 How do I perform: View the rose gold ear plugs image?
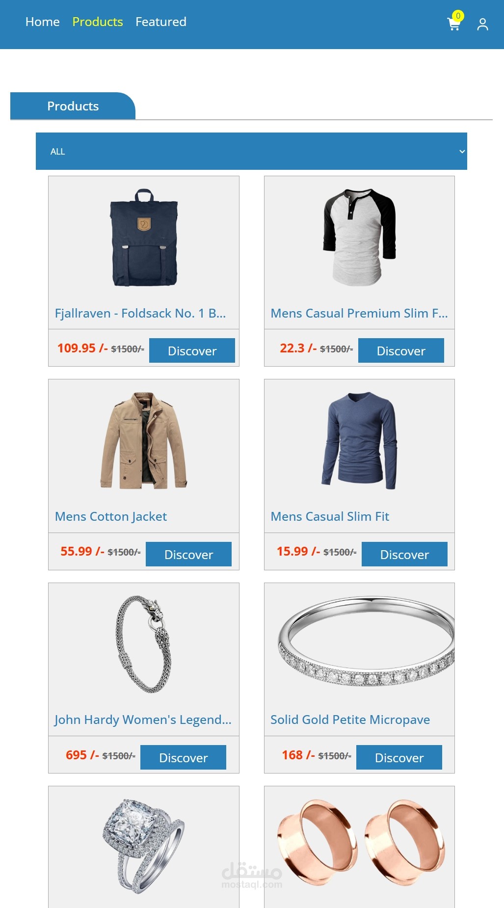pyautogui.click(x=360, y=842)
